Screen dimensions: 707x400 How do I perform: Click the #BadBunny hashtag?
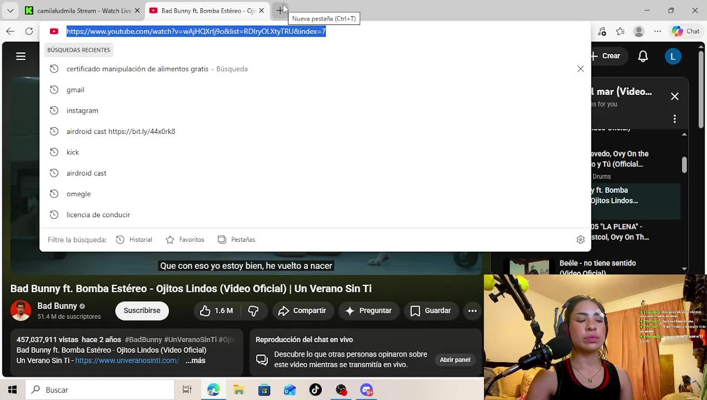[x=143, y=339]
